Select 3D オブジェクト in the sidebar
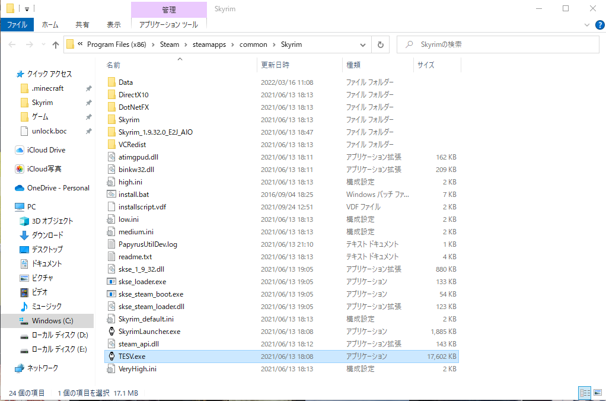606x401 pixels. click(x=46, y=221)
